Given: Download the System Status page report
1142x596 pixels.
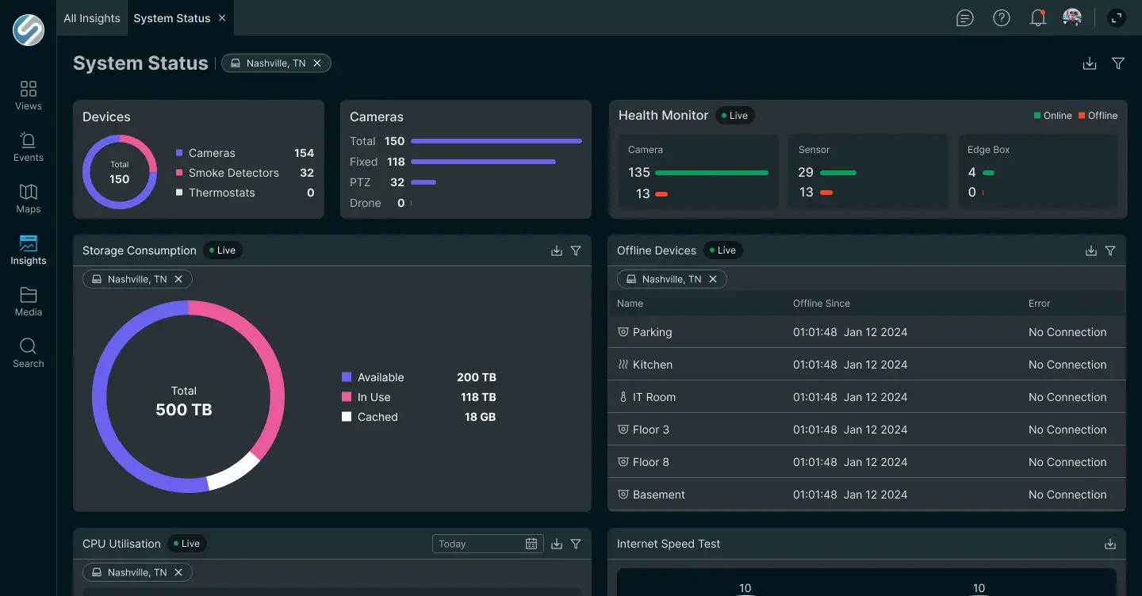Looking at the screenshot, I should coord(1090,63).
